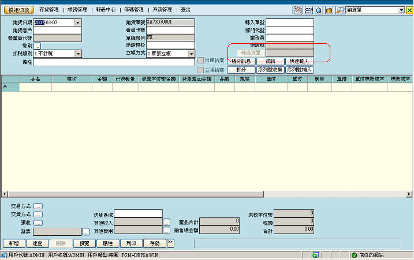414x260 pixels.
Task: Click the blue cylinder toolbar icon
Action: 319,10
